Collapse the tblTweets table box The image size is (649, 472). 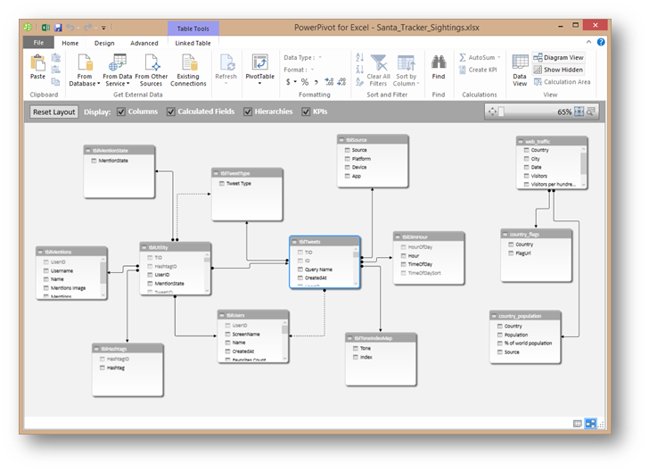[295, 242]
